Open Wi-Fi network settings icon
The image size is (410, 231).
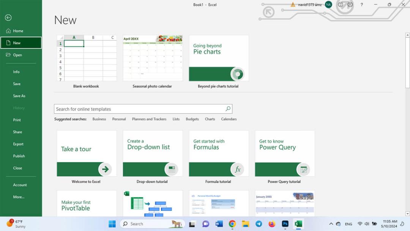tap(360, 224)
